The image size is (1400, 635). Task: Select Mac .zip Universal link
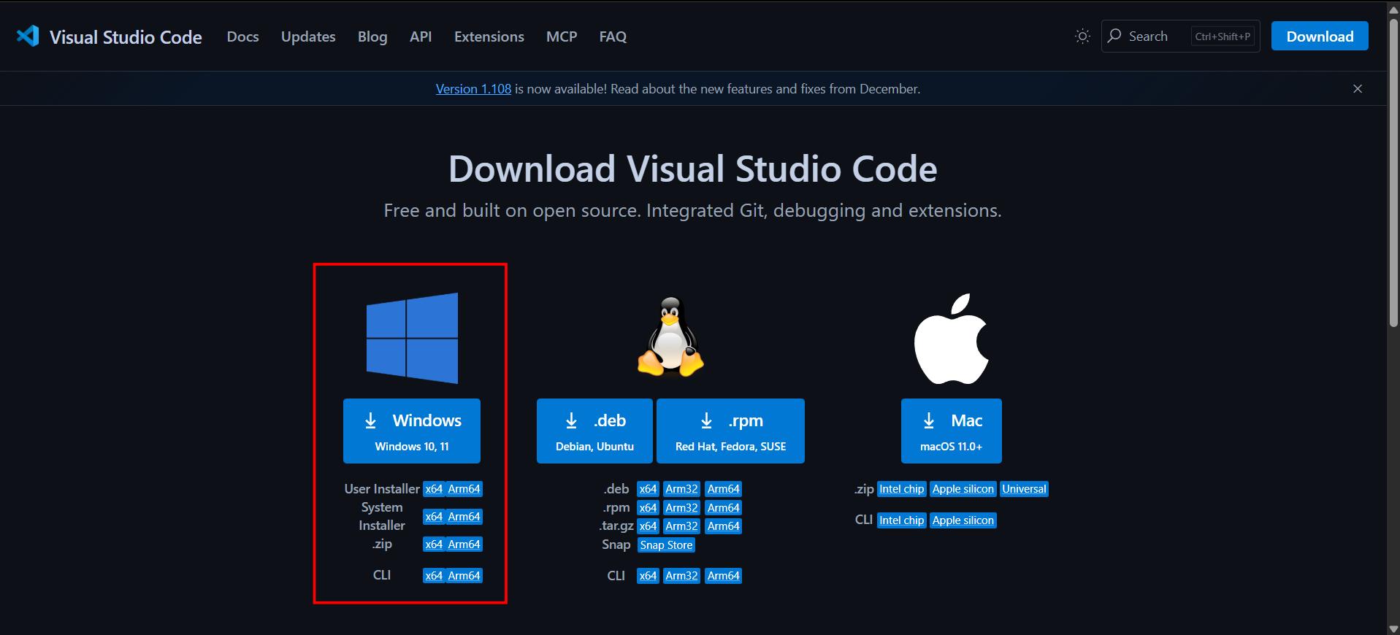coord(1024,489)
